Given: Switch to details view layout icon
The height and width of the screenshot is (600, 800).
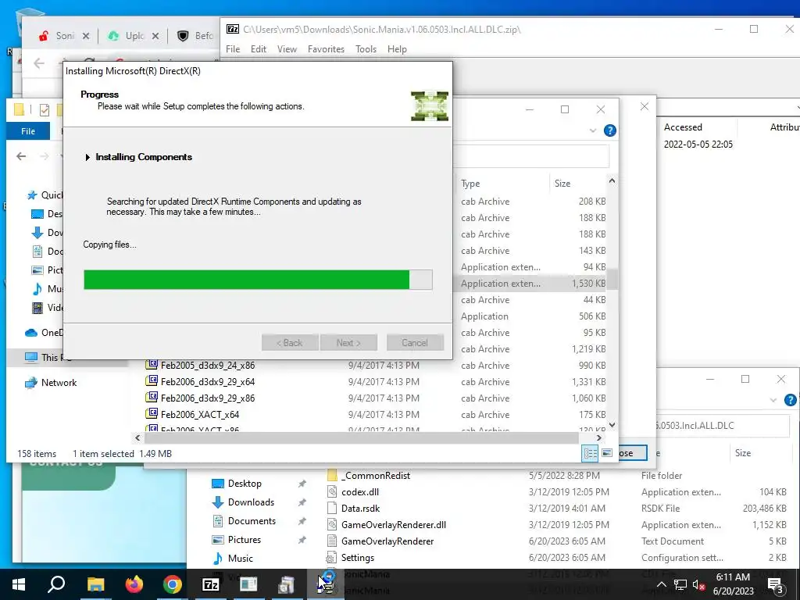Looking at the screenshot, I should point(591,453).
